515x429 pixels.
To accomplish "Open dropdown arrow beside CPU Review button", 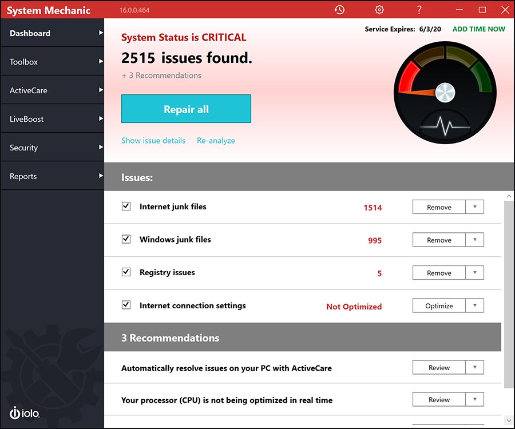I will point(474,399).
